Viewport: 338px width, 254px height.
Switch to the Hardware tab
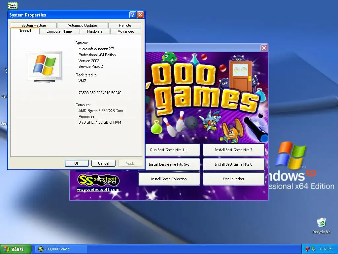(x=95, y=31)
